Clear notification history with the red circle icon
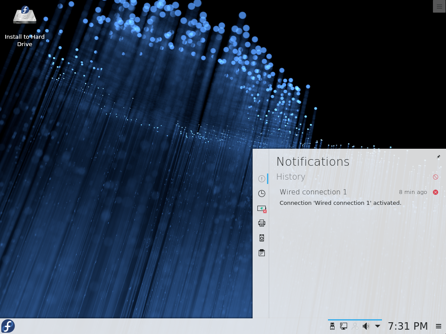This screenshot has width=446, height=334. (x=436, y=177)
